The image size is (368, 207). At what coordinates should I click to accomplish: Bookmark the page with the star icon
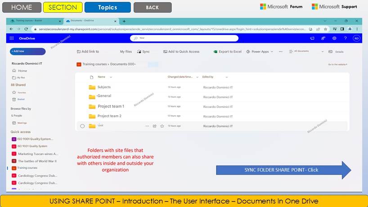[x=326, y=29]
